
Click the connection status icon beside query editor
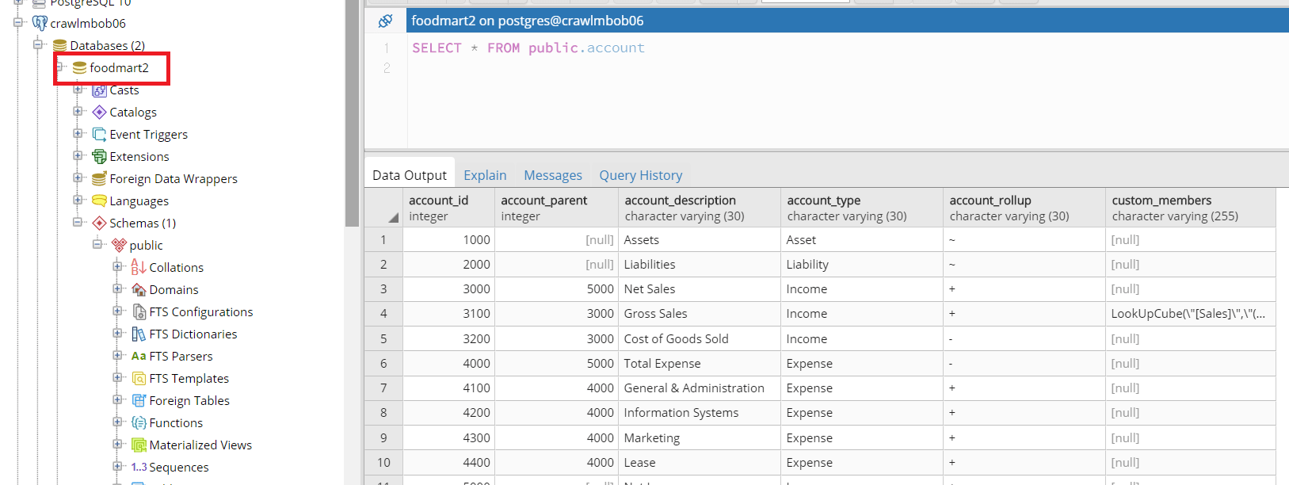click(x=385, y=21)
